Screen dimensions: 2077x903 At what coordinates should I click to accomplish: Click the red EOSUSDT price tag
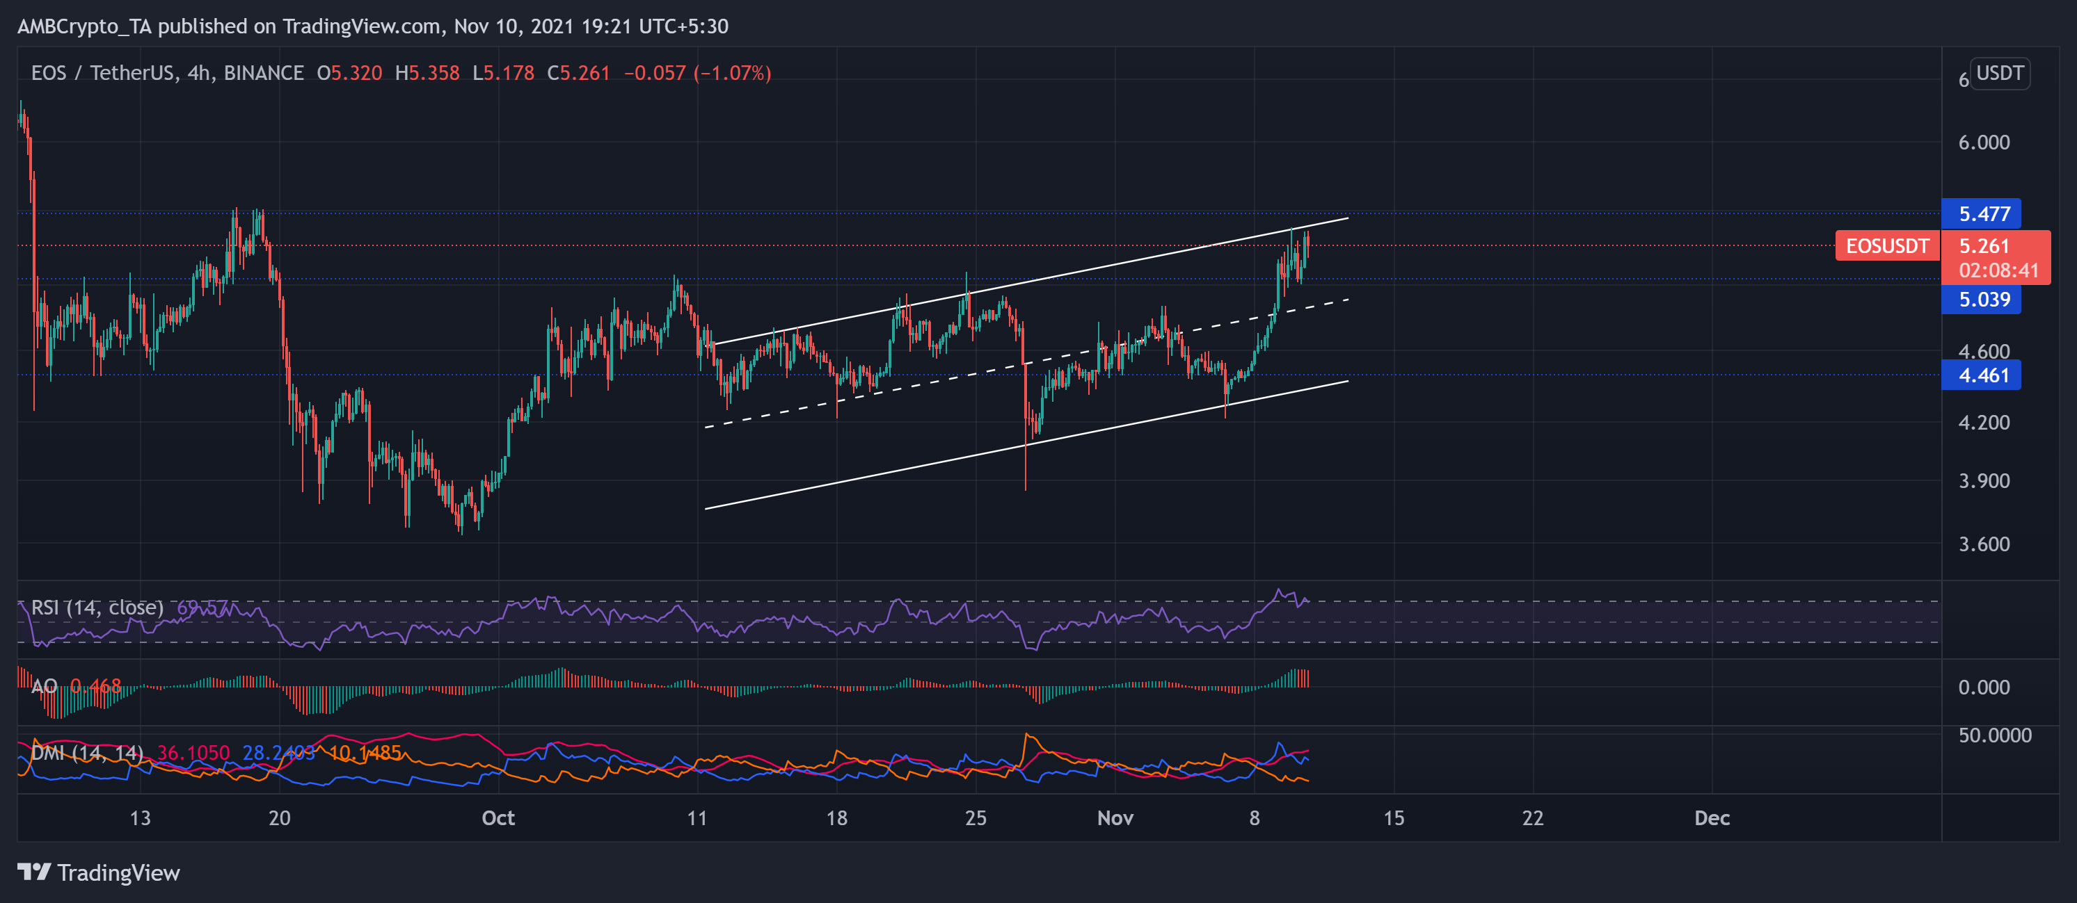click(1888, 247)
